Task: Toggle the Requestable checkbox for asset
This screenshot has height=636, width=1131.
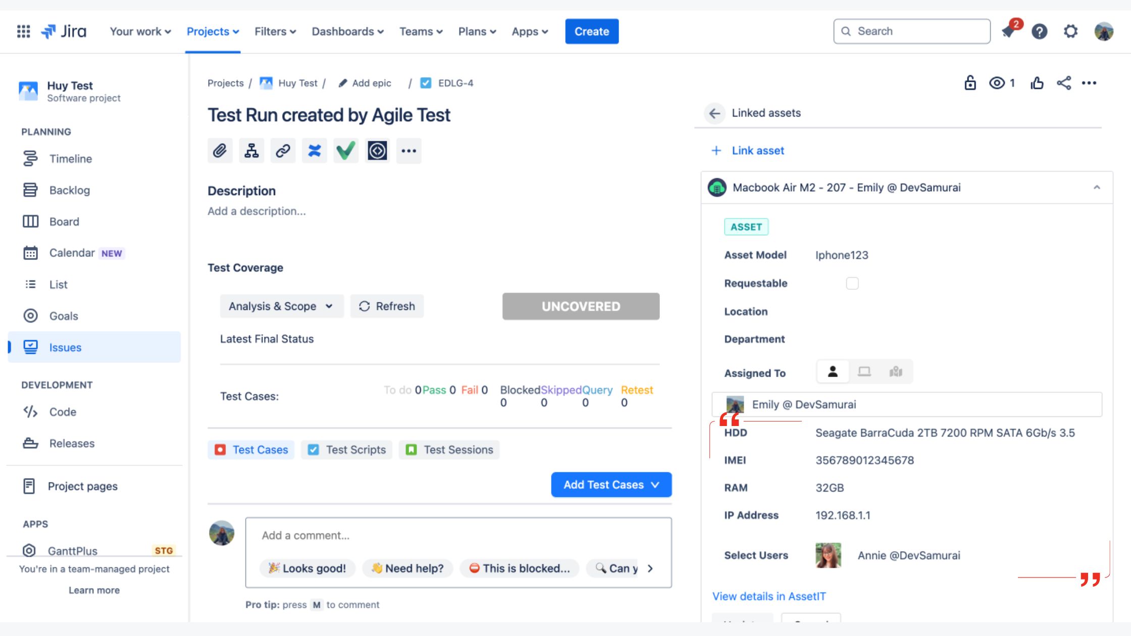Action: (x=852, y=282)
